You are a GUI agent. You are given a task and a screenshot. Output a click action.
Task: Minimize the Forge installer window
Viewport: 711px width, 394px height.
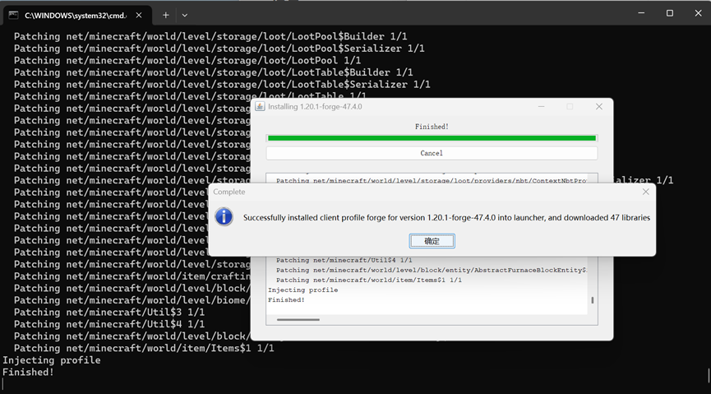[541, 107]
